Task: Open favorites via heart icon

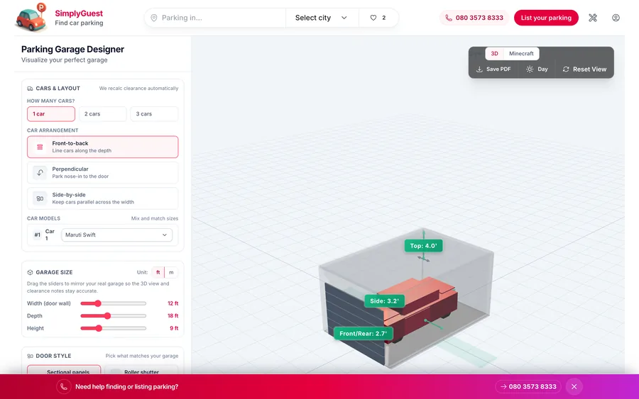Action: click(x=373, y=18)
